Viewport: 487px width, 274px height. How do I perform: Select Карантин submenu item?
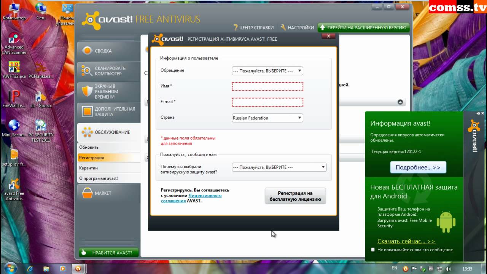109,168
